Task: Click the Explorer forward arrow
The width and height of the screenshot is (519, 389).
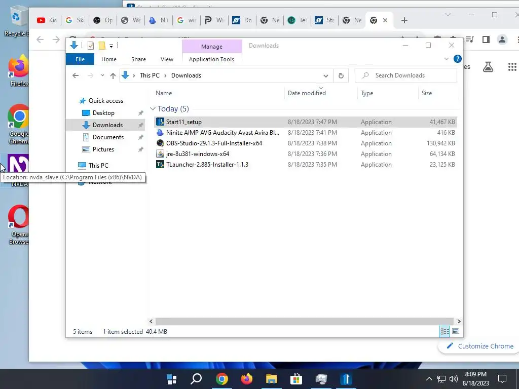Action: [x=90, y=76]
